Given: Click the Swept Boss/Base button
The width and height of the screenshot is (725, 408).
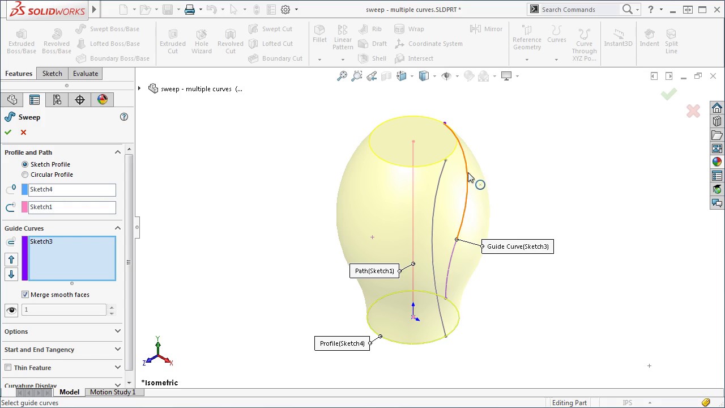Looking at the screenshot, I should coord(108,29).
